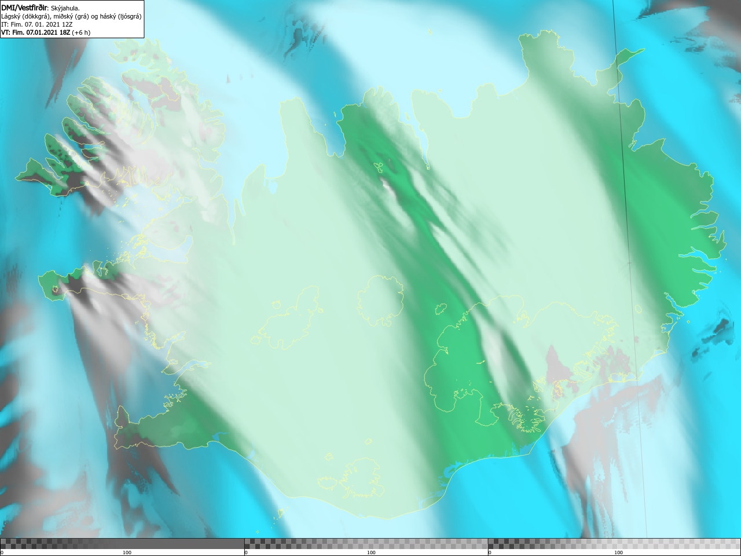Click the 'DMI/Vestfirðir: Skýjahula.' title text

[x=41, y=8]
